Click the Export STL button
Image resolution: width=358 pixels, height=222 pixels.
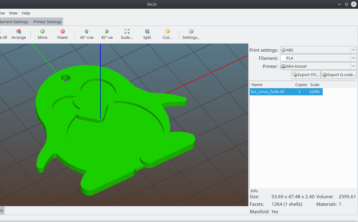click(306, 75)
